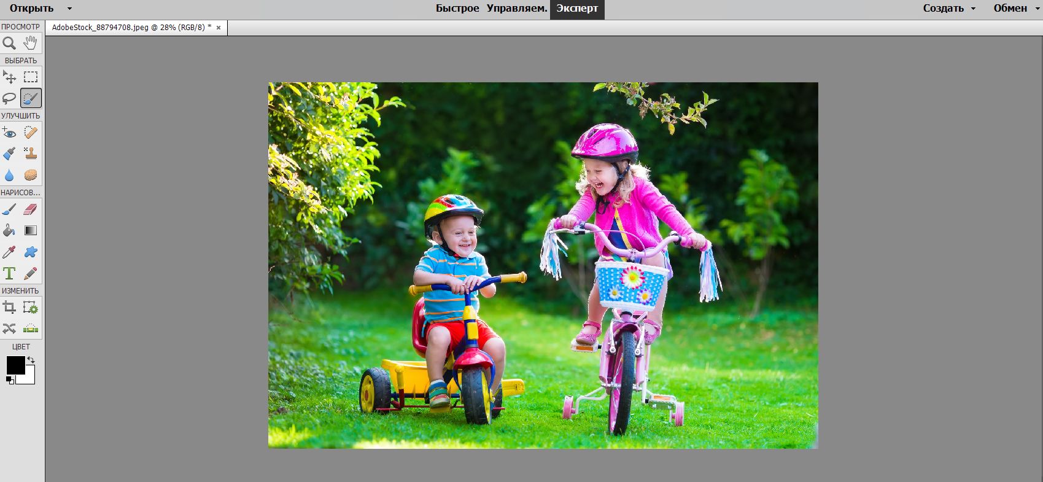This screenshot has width=1043, height=482.
Task: Select the Eyedropper color picker tool
Action: pyautogui.click(x=9, y=252)
